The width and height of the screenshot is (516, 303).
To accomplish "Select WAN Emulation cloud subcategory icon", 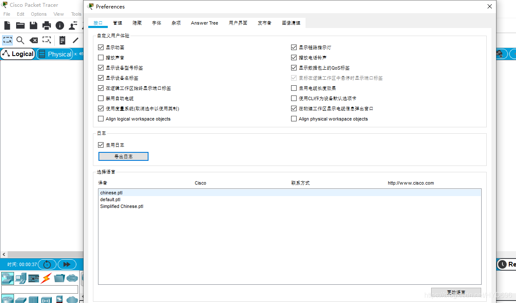I will coord(72,300).
